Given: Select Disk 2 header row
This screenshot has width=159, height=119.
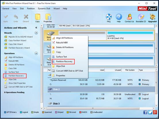Looking at the screenshot, I should (101, 89).
